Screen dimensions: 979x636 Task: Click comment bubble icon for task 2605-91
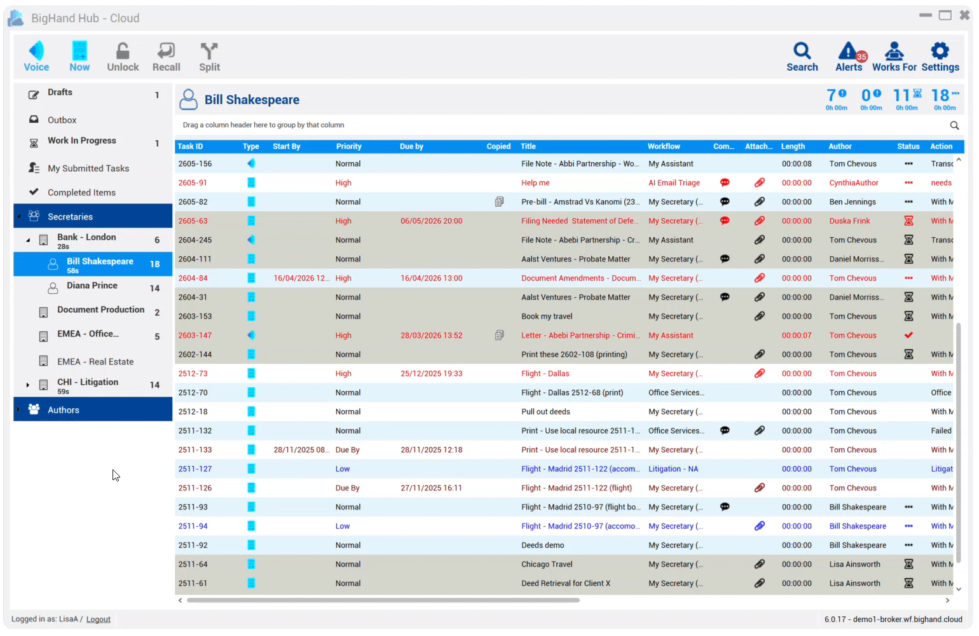point(725,183)
